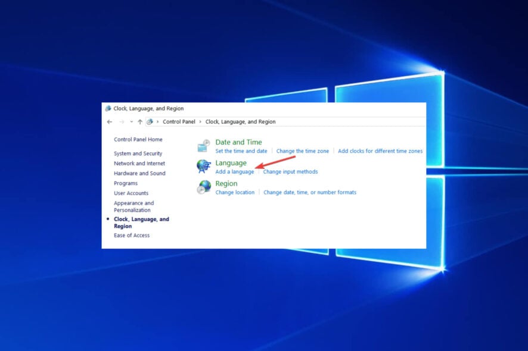Navigate to Control Panel breadcrumb
The height and width of the screenshot is (351, 528).
(179, 122)
